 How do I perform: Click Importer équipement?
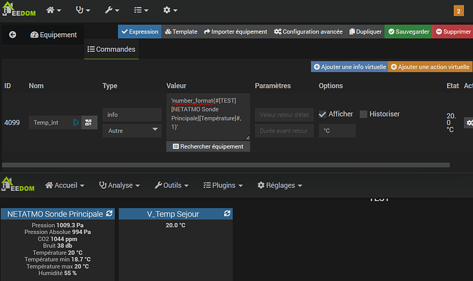235,31
